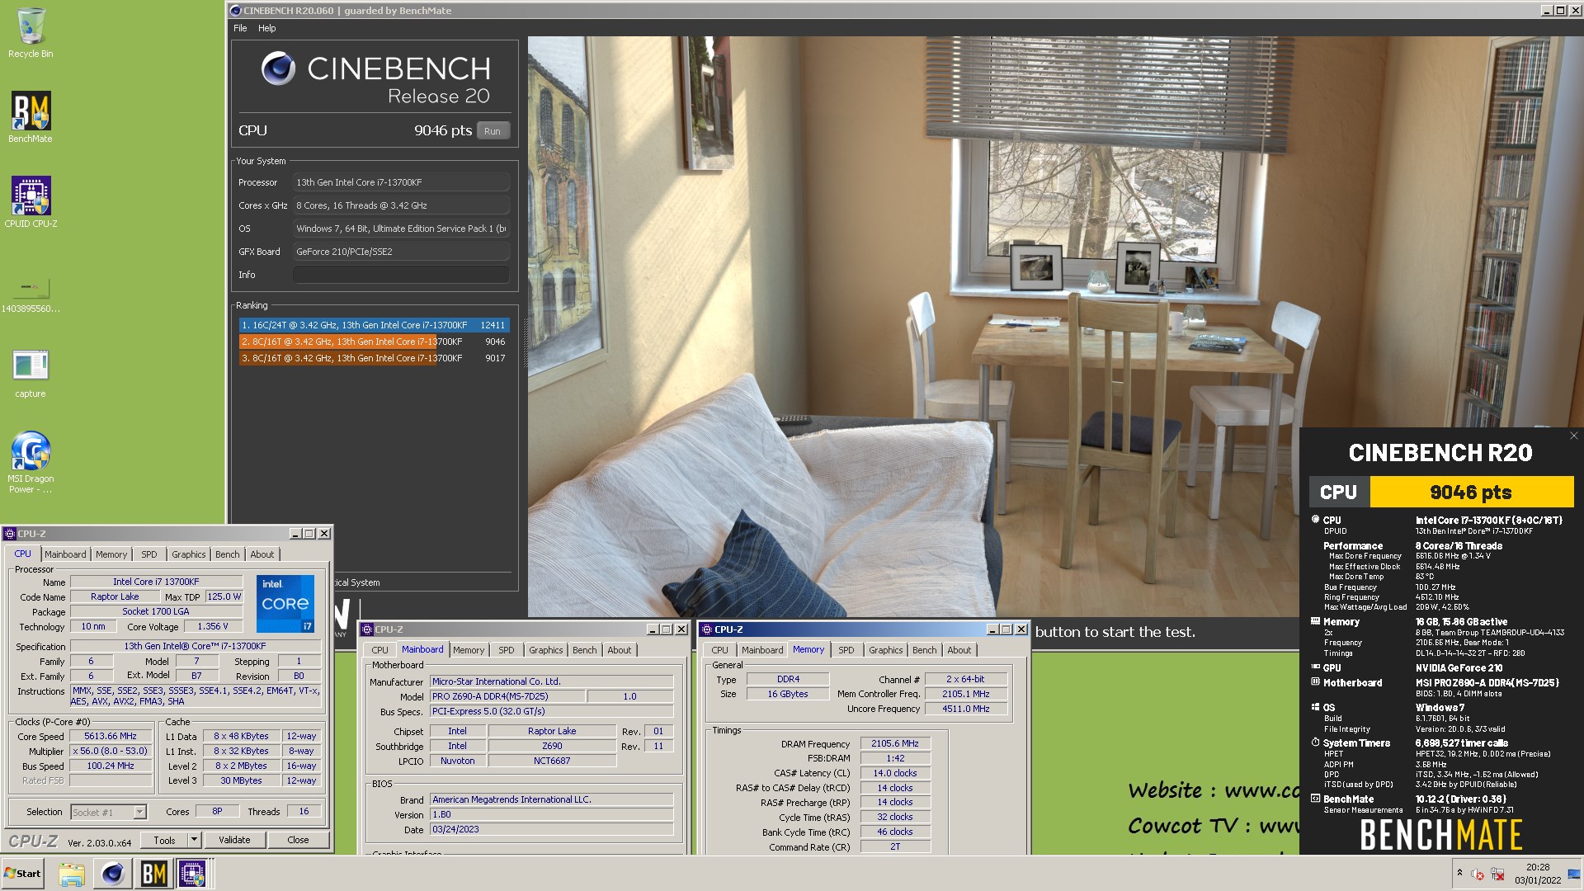This screenshot has width=1584, height=891.
Task: Click the Motherboard section icon in BenchMate overlay
Action: coord(1315,682)
